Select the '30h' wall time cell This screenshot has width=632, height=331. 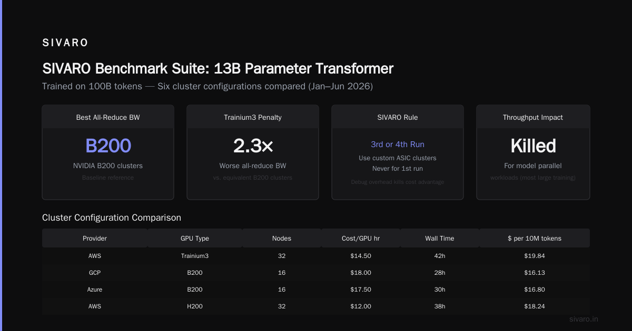click(x=440, y=289)
